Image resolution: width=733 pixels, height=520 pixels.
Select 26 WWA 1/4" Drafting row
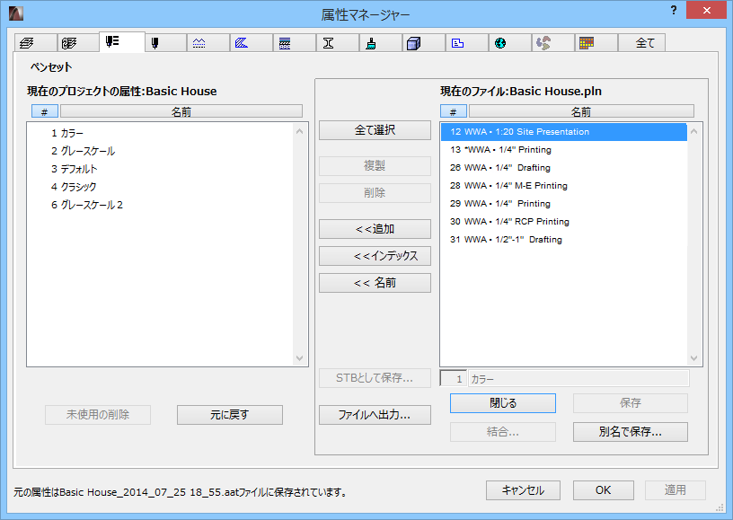564,167
